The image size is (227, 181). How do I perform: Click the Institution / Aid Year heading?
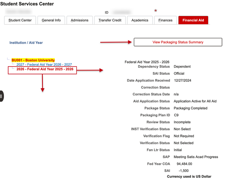coord(26,43)
